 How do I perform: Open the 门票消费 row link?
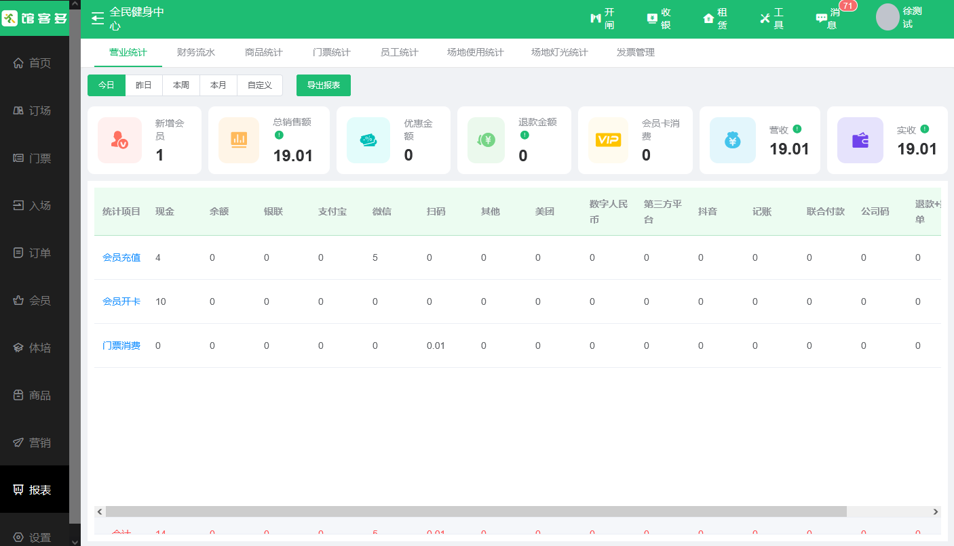(121, 345)
